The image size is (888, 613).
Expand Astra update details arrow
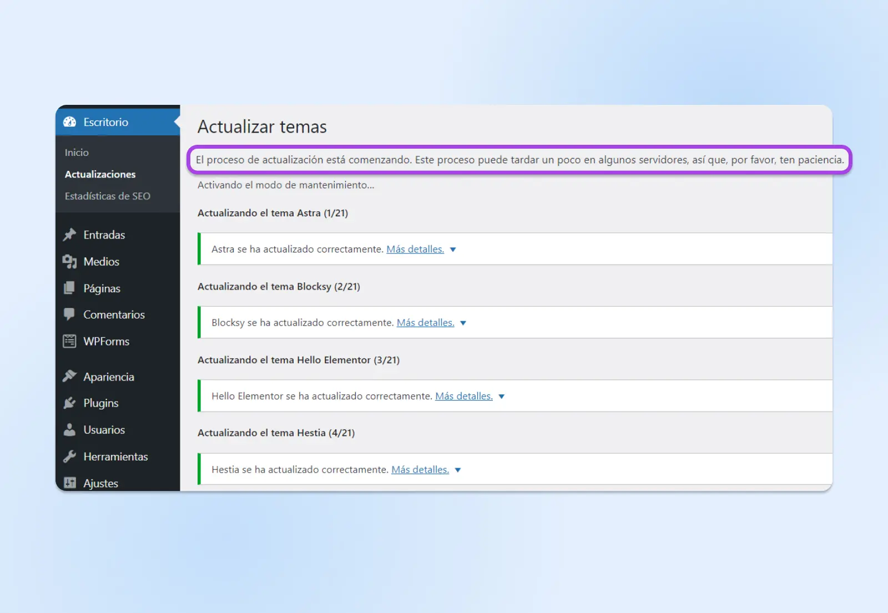[453, 250]
